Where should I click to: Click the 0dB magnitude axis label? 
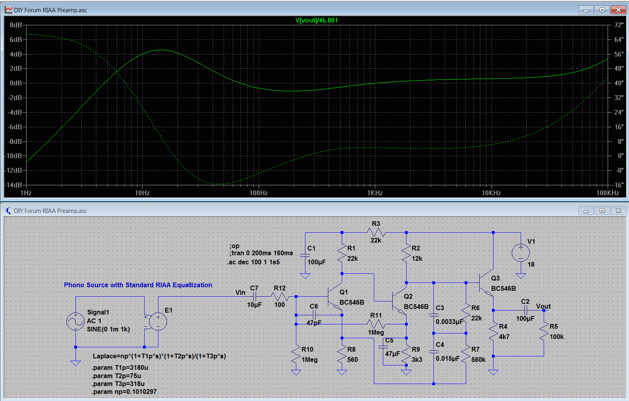pyautogui.click(x=16, y=83)
